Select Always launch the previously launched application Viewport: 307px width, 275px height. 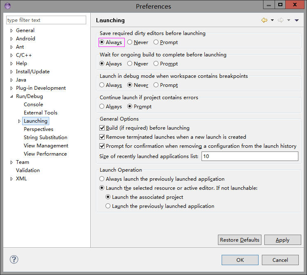pyautogui.click(x=102, y=179)
